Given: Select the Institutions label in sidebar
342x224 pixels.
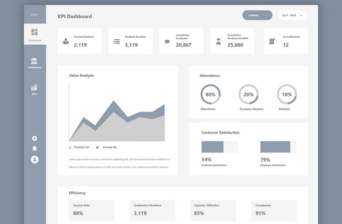Looking at the screenshot, I should pos(35,67).
